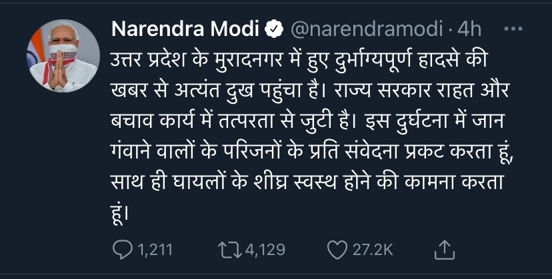Open Narendra Modi's profile picture
Image resolution: width=552 pixels, height=279 pixels.
click(x=63, y=56)
